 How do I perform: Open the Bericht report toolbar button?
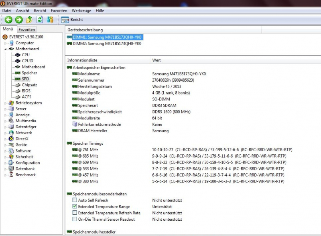(72, 20)
